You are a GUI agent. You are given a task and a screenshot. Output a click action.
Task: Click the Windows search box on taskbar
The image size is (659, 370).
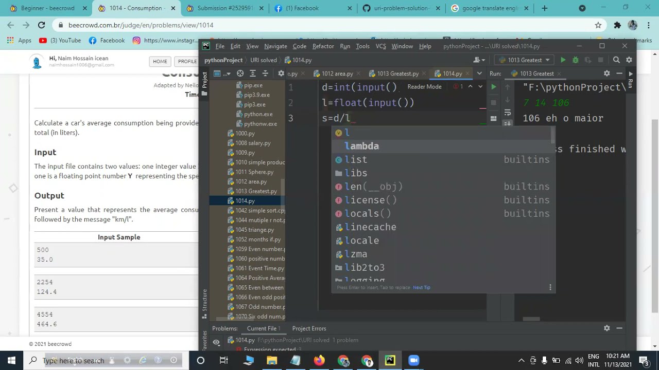[x=108, y=360]
